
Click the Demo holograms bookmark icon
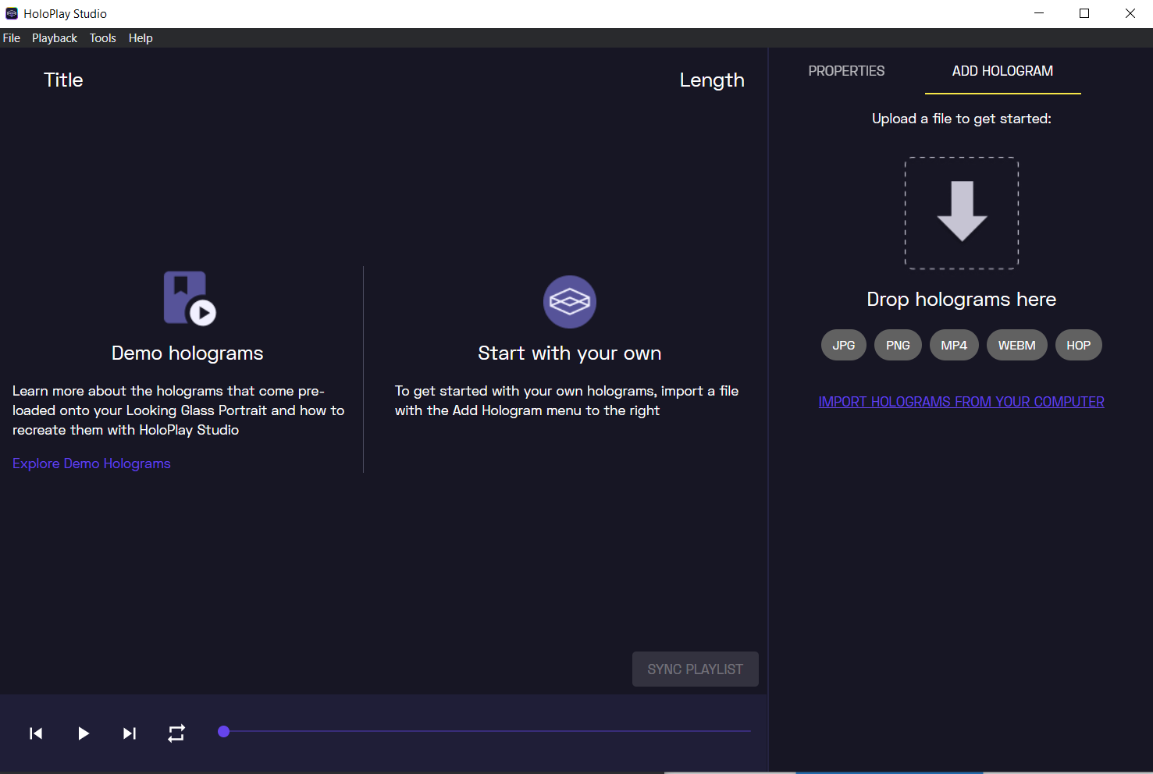190,298
